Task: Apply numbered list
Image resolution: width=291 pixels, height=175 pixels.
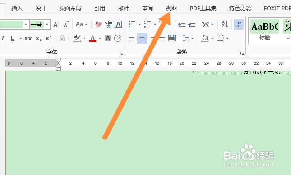Action: coord(148,24)
